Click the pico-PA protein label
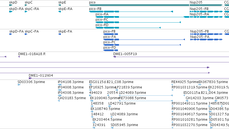Screen dimensions: 229x129 [x=110, y=37]
